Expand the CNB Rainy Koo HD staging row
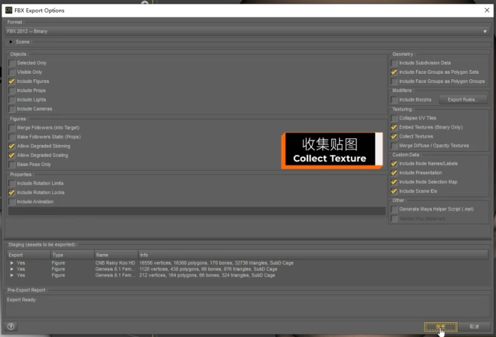Screen dimensions: 496x337 12,263
